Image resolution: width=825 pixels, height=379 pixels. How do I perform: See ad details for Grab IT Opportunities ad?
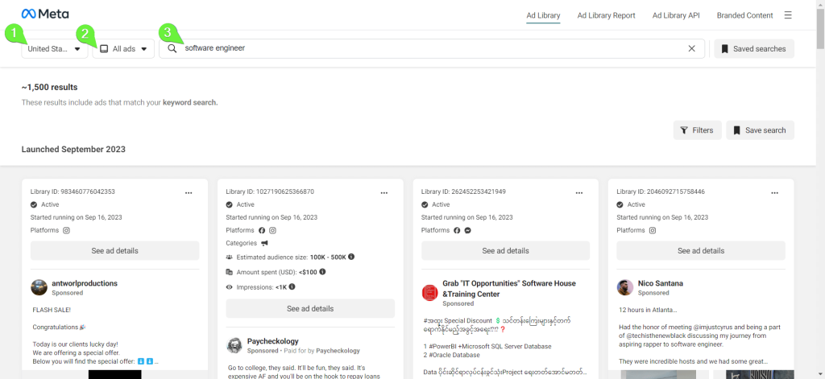pos(506,251)
